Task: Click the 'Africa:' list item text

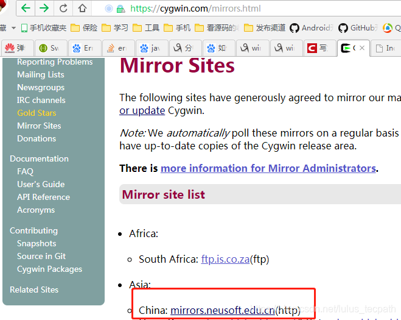Action: (x=144, y=233)
